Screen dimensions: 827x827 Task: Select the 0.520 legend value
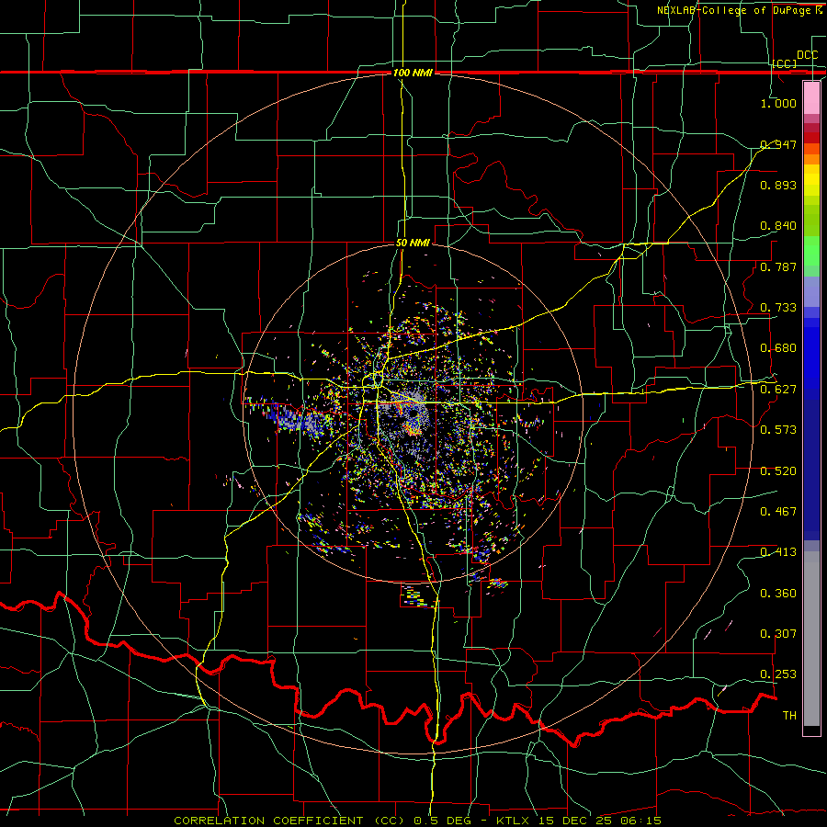(778, 471)
